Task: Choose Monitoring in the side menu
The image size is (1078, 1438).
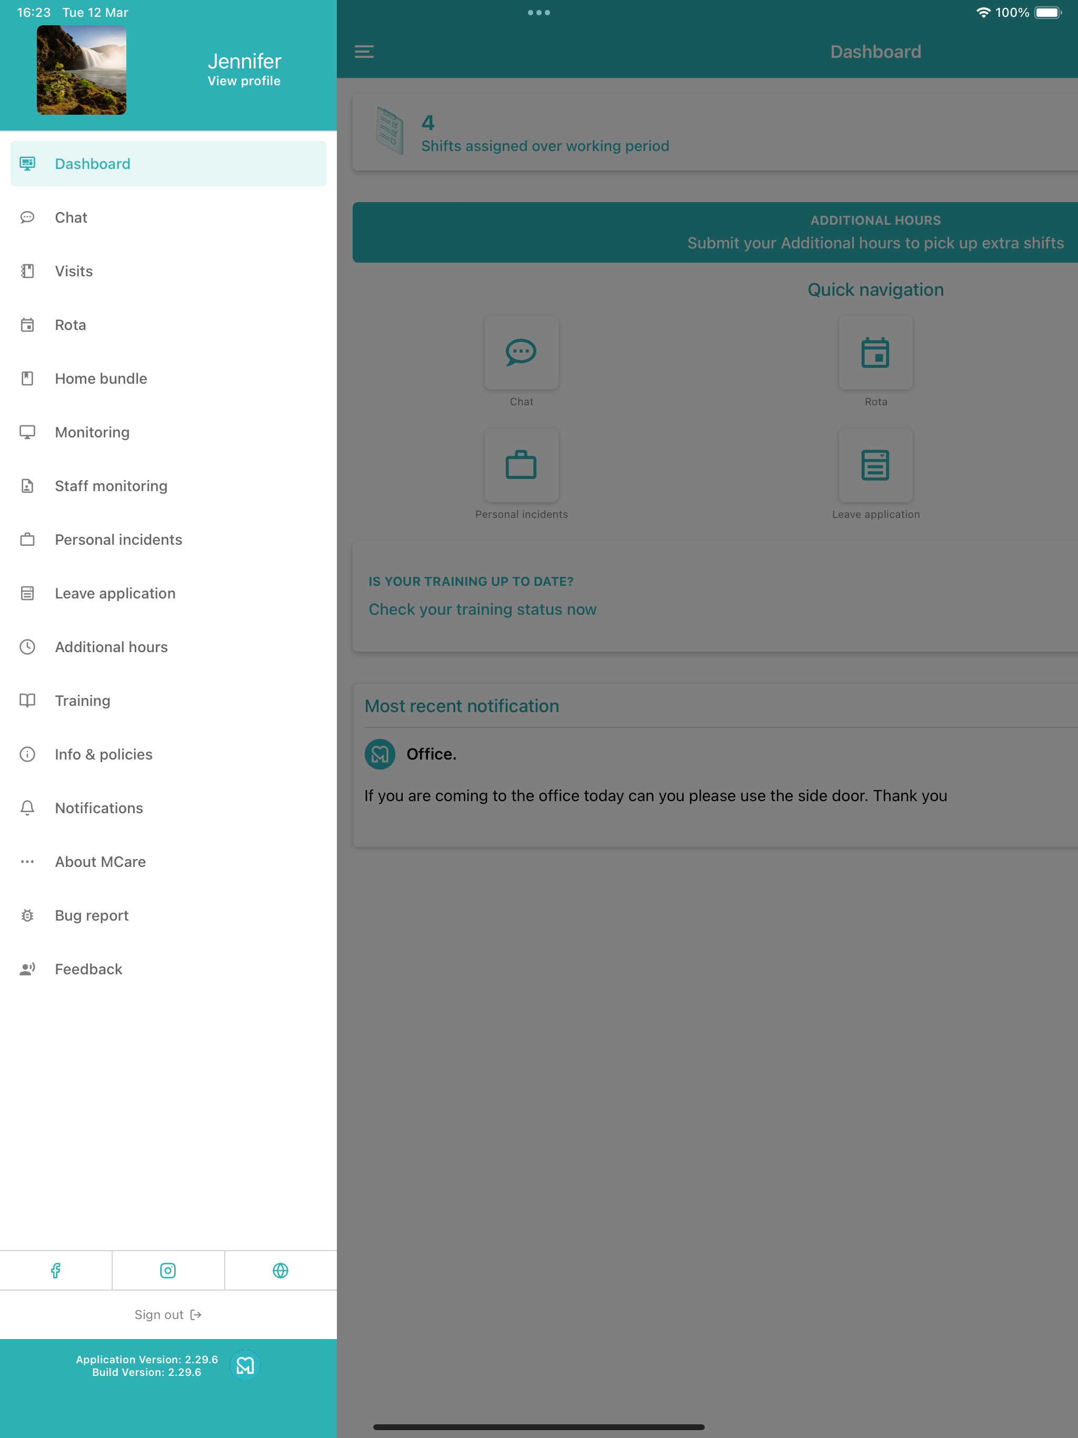Action: 168,432
